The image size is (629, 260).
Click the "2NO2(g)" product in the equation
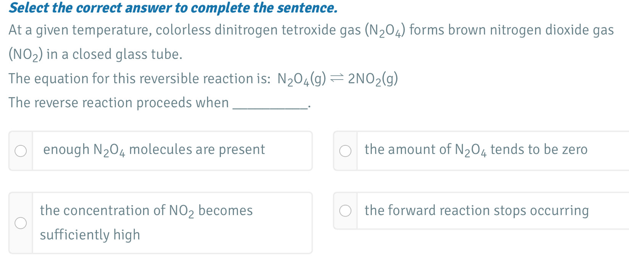pyautogui.click(x=373, y=79)
